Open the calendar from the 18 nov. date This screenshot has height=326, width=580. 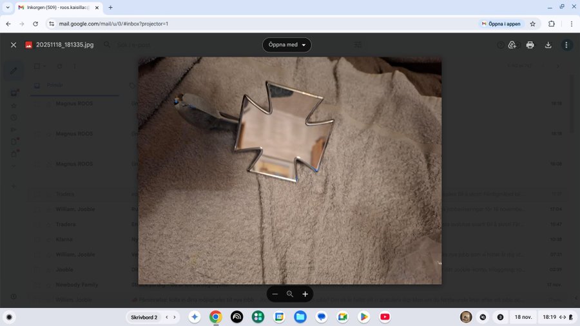pyautogui.click(x=523, y=317)
